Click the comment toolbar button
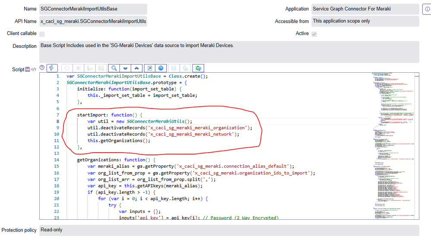The width and height of the screenshot is (431, 240). click(67, 68)
